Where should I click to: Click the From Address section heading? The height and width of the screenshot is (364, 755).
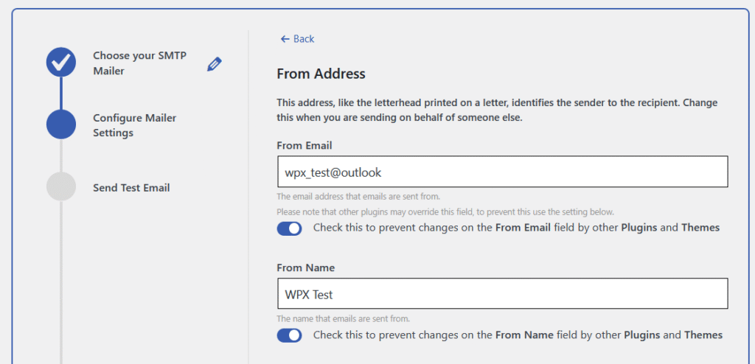(321, 74)
